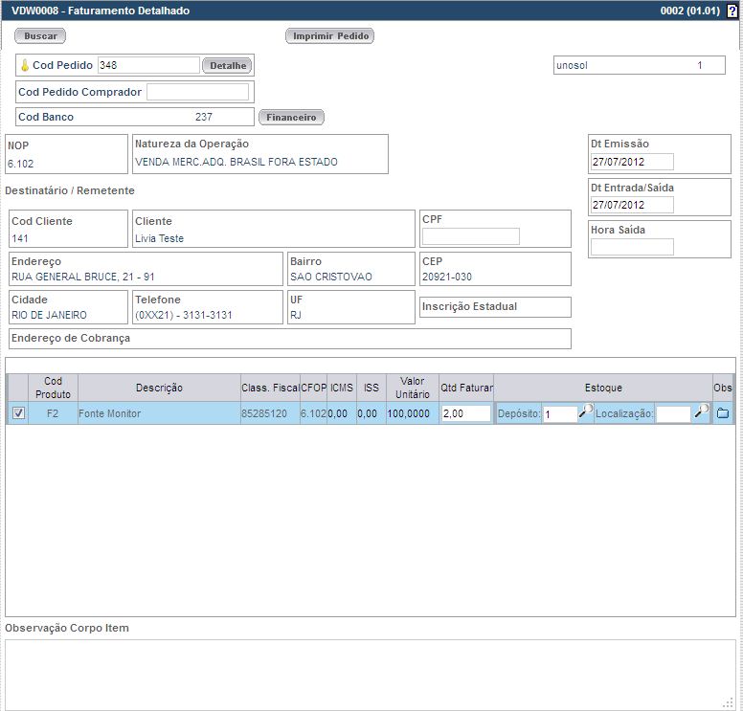
Task: Click the Depósito search magnifier icon
Action: pyautogui.click(x=586, y=411)
